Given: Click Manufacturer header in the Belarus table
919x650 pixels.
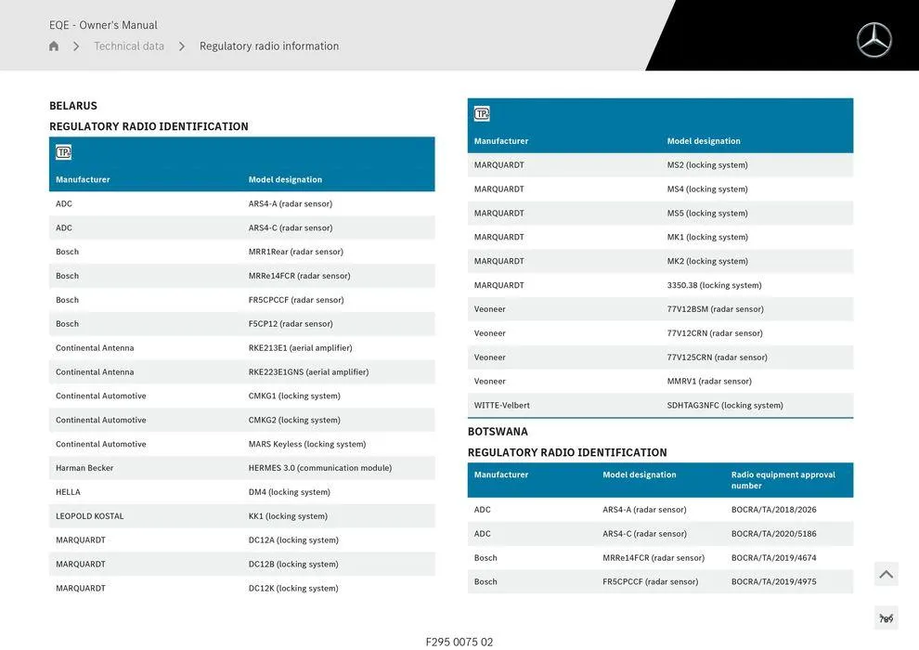Looking at the screenshot, I should click(x=83, y=179).
